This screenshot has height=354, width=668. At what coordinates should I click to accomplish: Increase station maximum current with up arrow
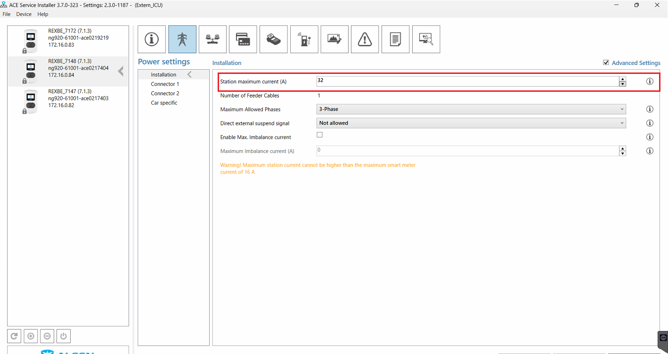622,79
